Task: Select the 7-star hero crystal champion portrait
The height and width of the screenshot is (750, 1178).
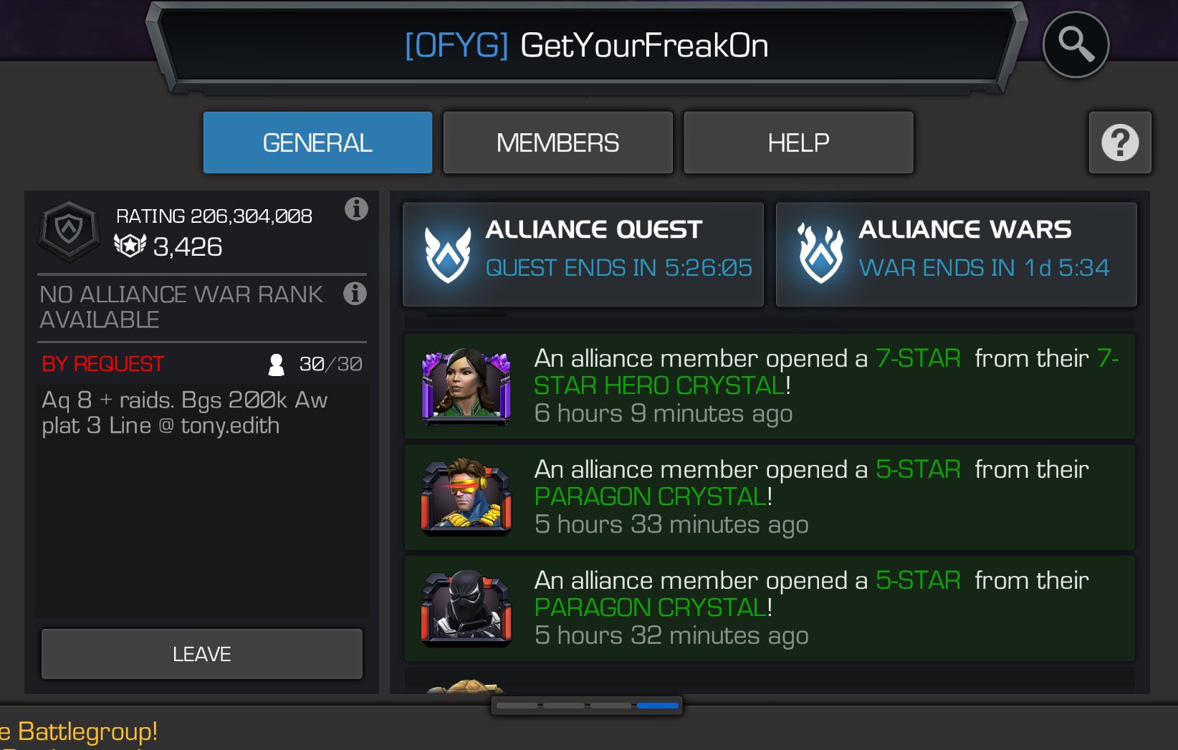Action: [466, 386]
